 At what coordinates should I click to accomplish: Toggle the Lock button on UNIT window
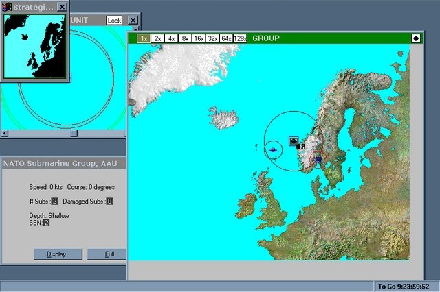click(x=114, y=21)
